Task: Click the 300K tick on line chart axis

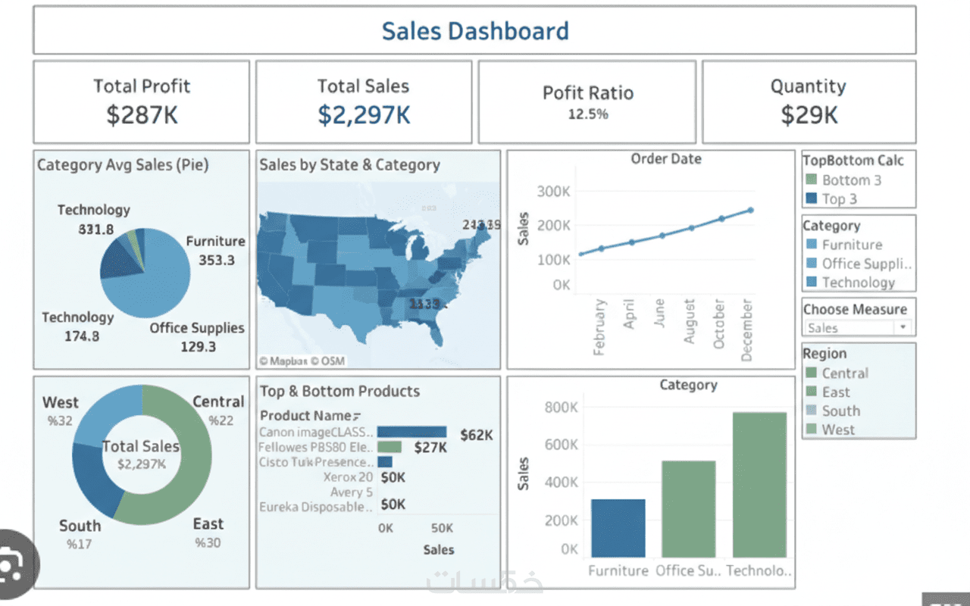Action: click(x=553, y=191)
